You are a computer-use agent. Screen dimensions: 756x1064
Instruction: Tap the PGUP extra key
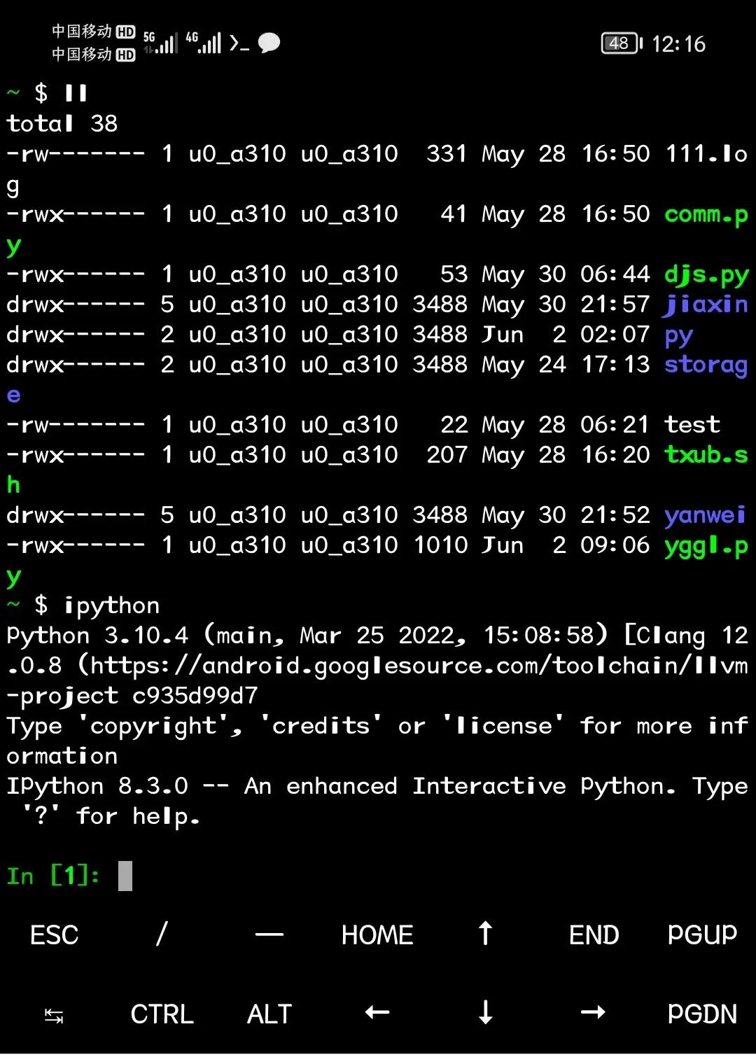point(702,934)
